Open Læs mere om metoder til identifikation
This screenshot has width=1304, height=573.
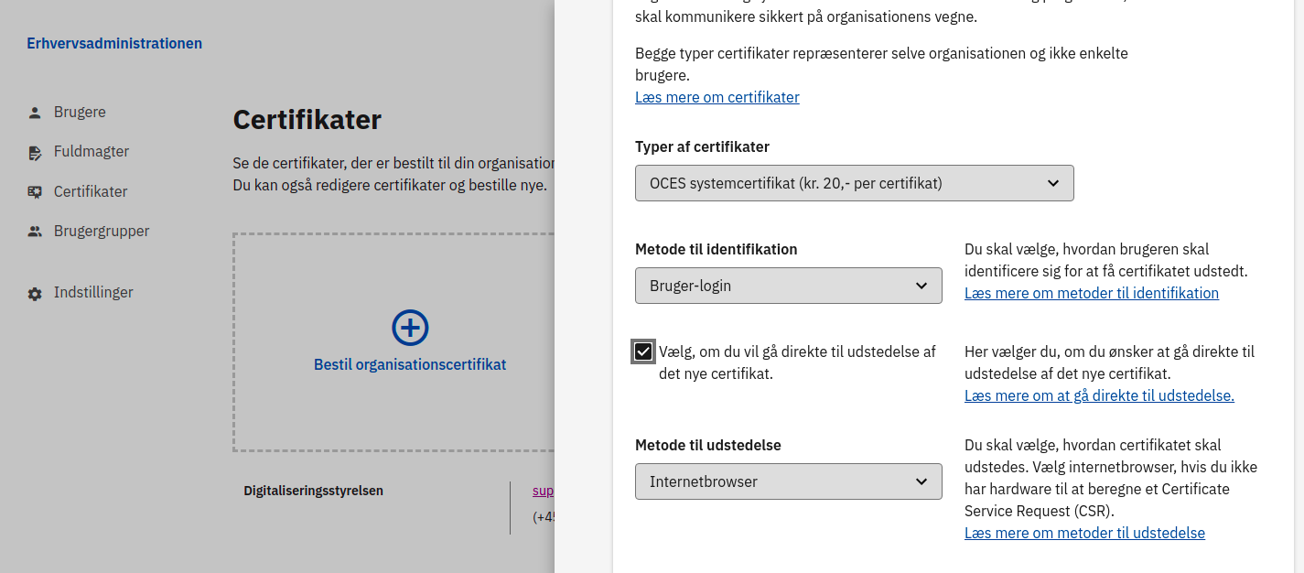[1091, 293]
